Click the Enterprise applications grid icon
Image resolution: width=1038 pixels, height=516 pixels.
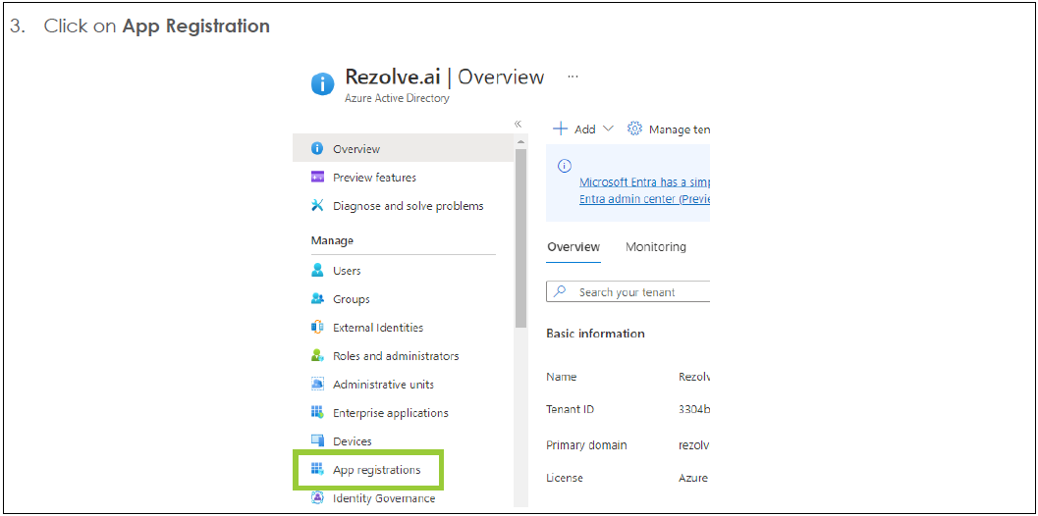[317, 413]
